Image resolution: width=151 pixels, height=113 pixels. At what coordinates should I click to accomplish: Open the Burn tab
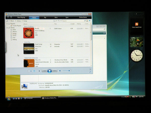56,17
